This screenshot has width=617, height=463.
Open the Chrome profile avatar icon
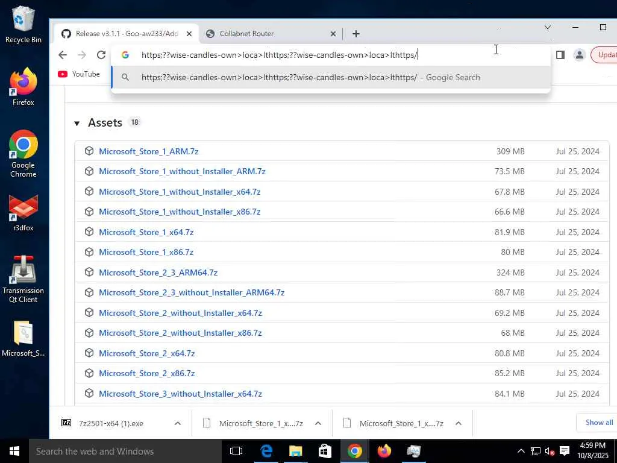coord(579,55)
